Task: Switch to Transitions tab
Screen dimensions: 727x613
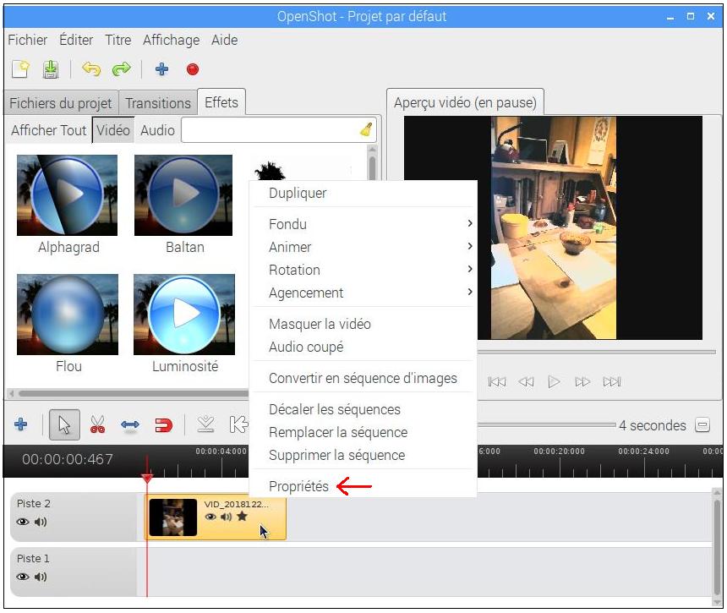Action: 158,103
